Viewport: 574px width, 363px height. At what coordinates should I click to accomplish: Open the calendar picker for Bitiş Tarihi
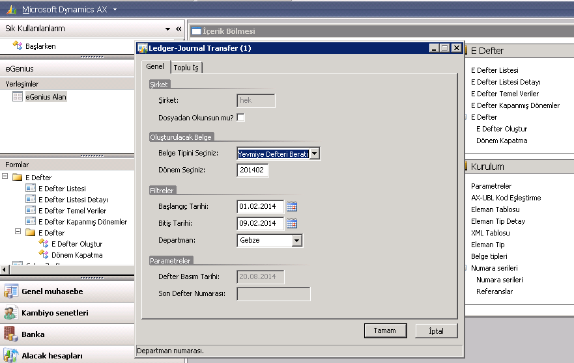point(292,224)
